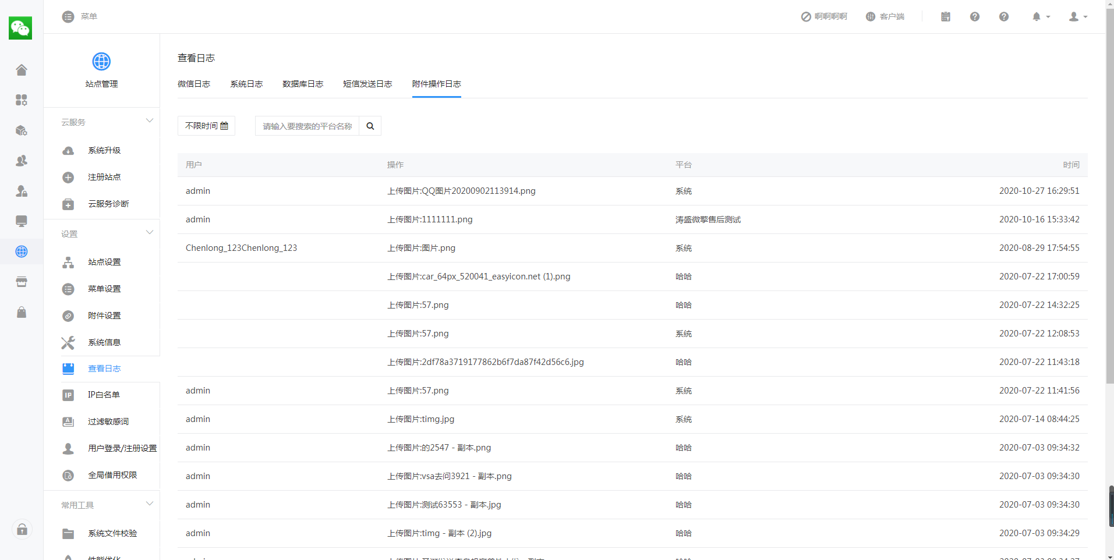Open 查看日志 in sidebar

click(104, 368)
